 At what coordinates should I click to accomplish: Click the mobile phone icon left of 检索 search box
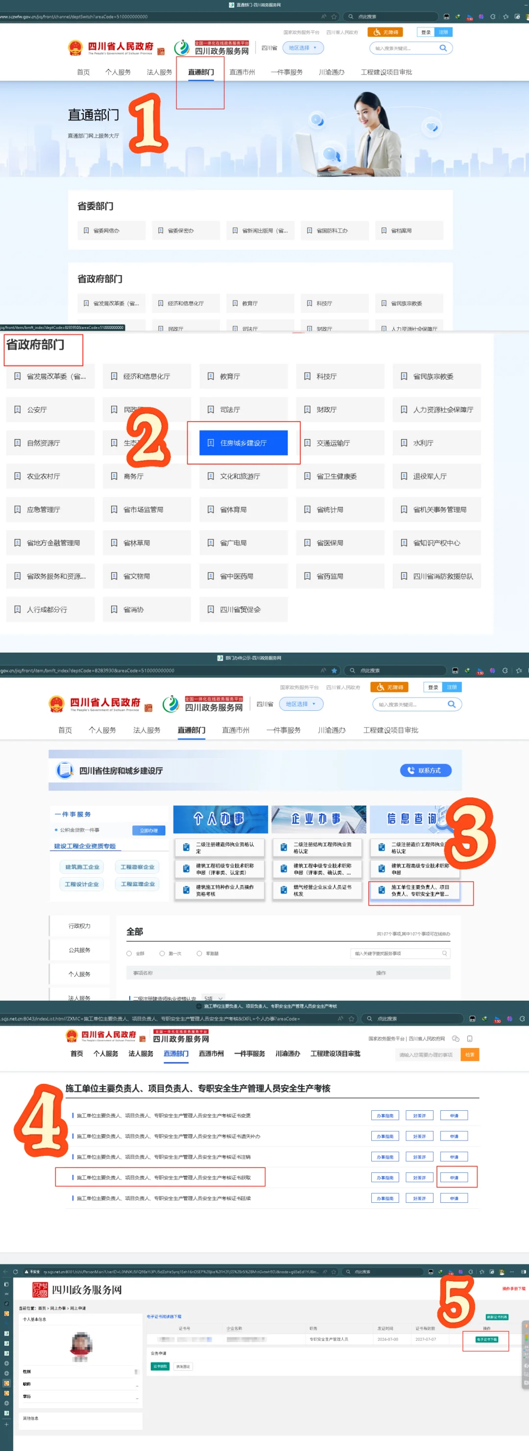pyautogui.click(x=469, y=1039)
